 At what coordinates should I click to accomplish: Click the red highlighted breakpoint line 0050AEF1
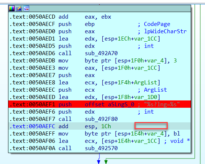click(99, 104)
